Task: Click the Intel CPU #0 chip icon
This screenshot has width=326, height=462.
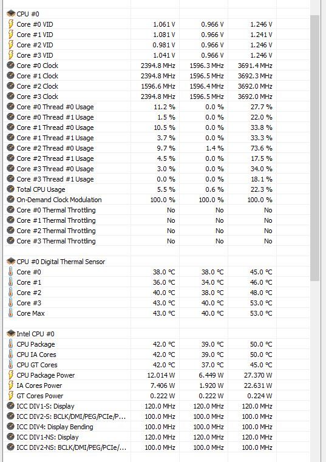Action: [11, 333]
